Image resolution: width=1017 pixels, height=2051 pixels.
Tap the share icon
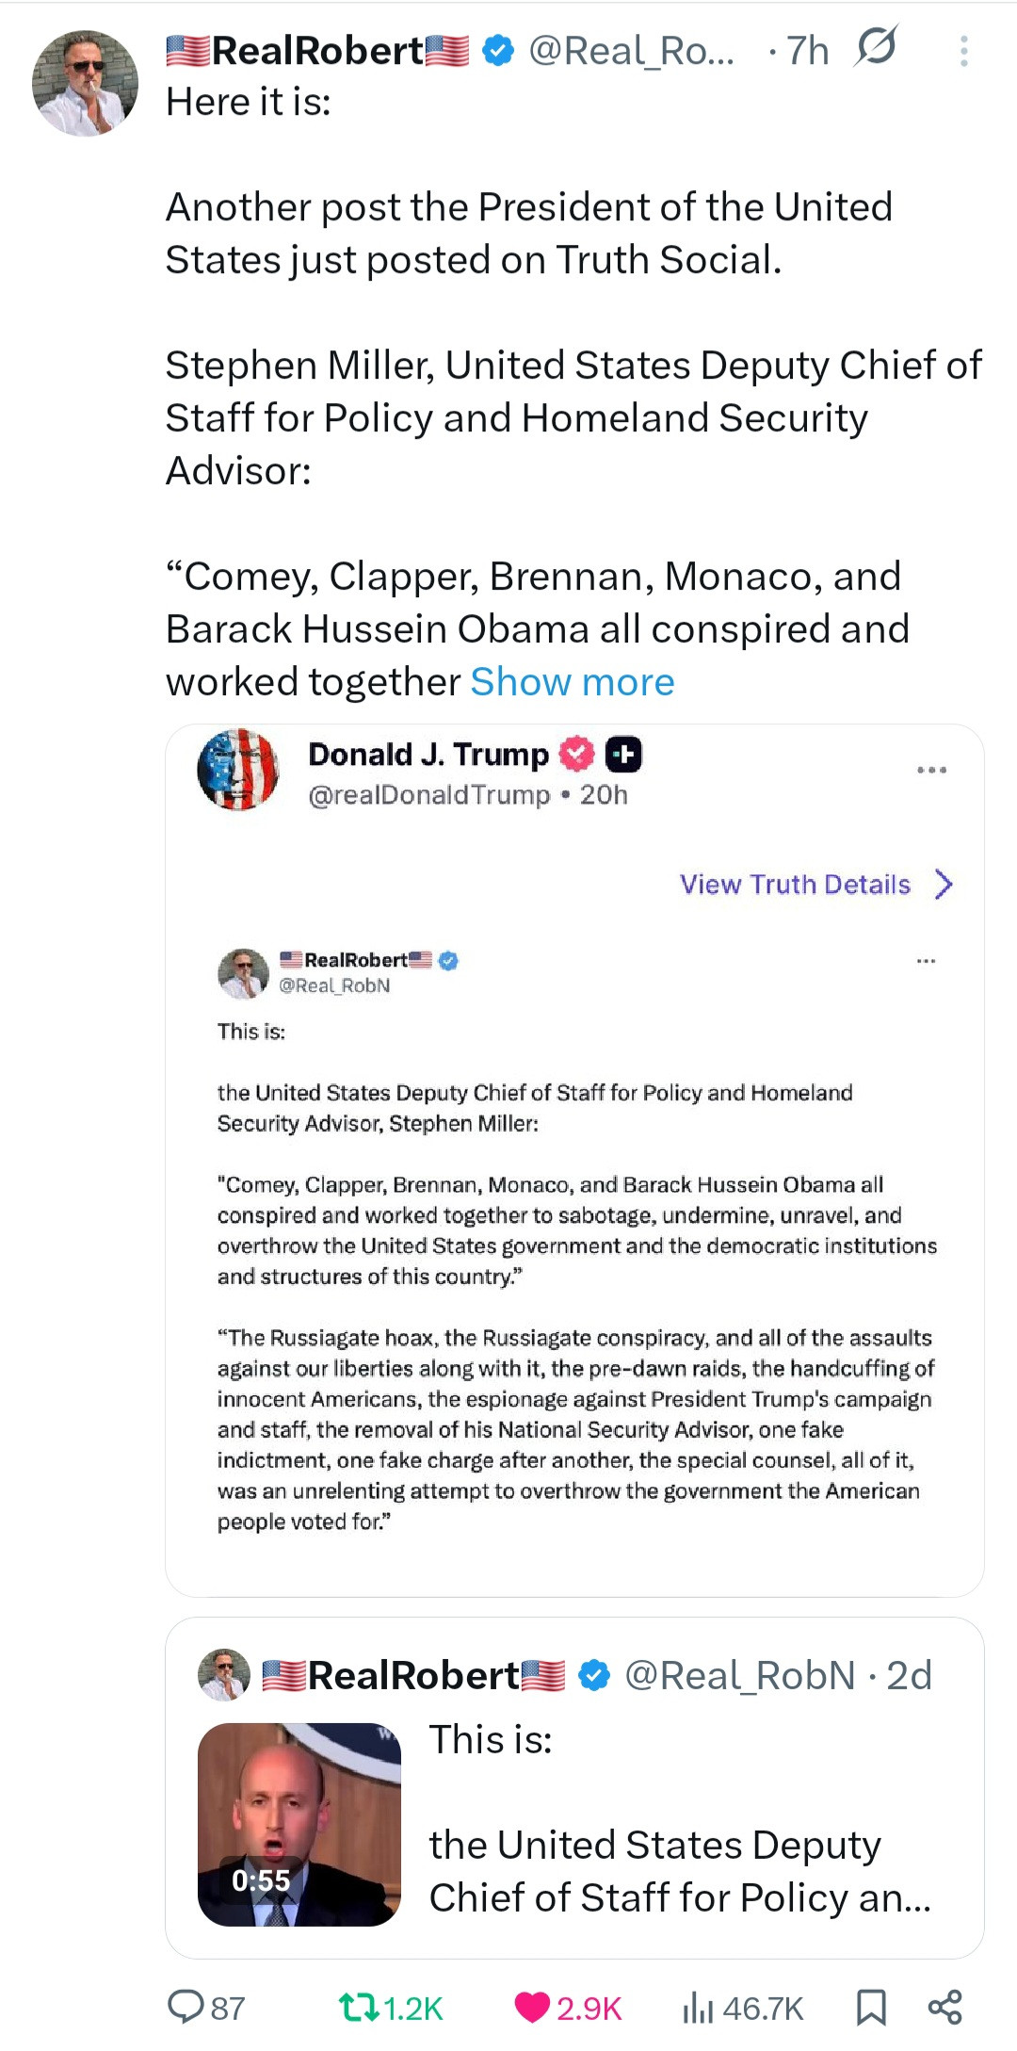[944, 2007]
